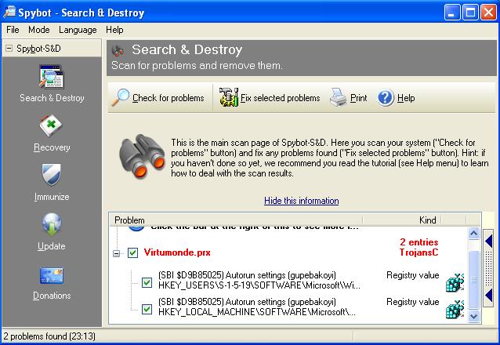Click 'Registry value' in the HKEY_LOCAL_MACHINE row
The image size is (500, 345).
pos(413,302)
